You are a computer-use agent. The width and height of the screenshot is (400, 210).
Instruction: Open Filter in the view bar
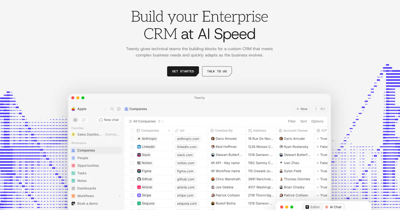click(x=292, y=121)
